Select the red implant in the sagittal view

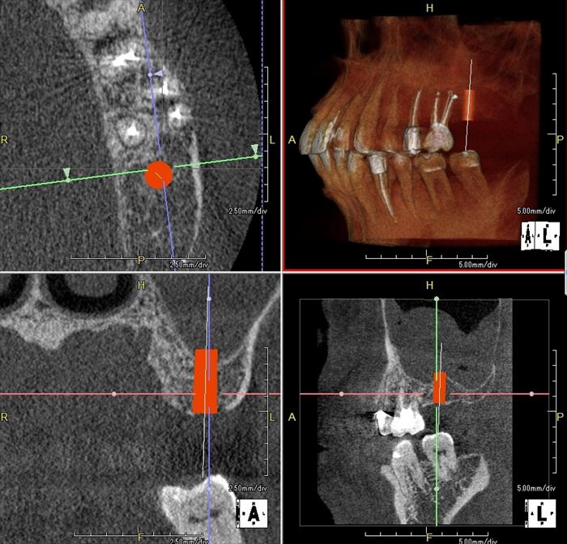pyautogui.click(x=440, y=388)
